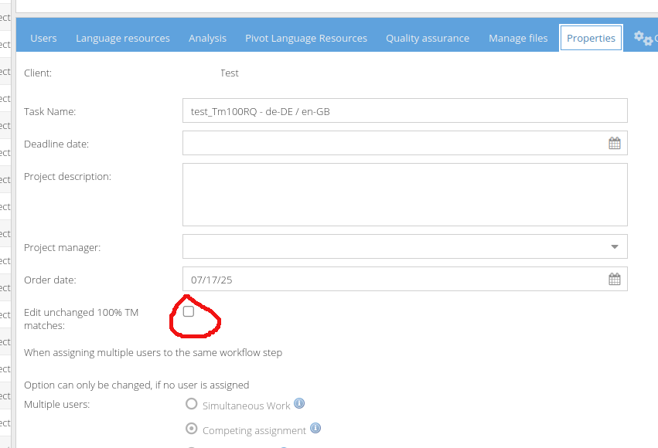658x448 pixels.
Task: Open Pivot Language Resources tab
Action: (306, 38)
